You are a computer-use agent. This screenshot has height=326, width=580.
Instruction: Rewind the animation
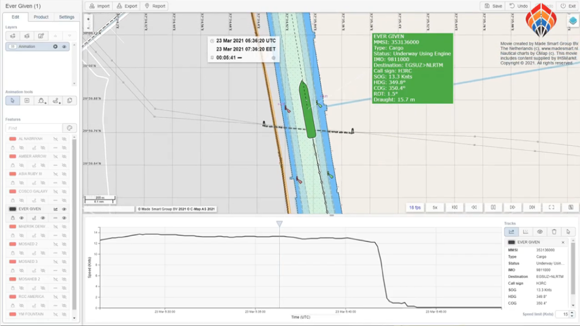474,207
